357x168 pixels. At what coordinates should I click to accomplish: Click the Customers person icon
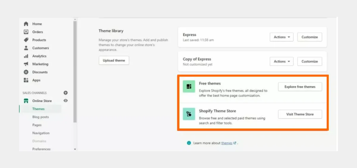pos(26,48)
